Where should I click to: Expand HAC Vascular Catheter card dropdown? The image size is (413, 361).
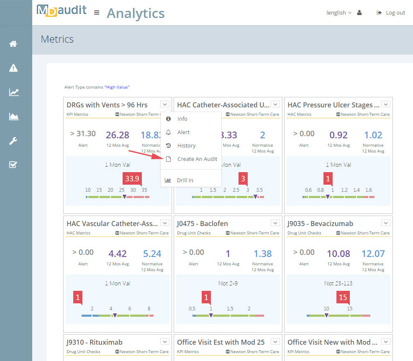click(165, 223)
